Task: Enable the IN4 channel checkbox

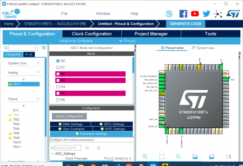Action: coord(58,87)
